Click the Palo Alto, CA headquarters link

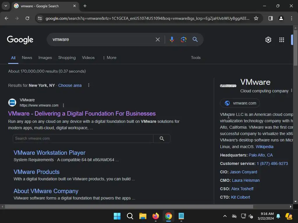[260, 155]
